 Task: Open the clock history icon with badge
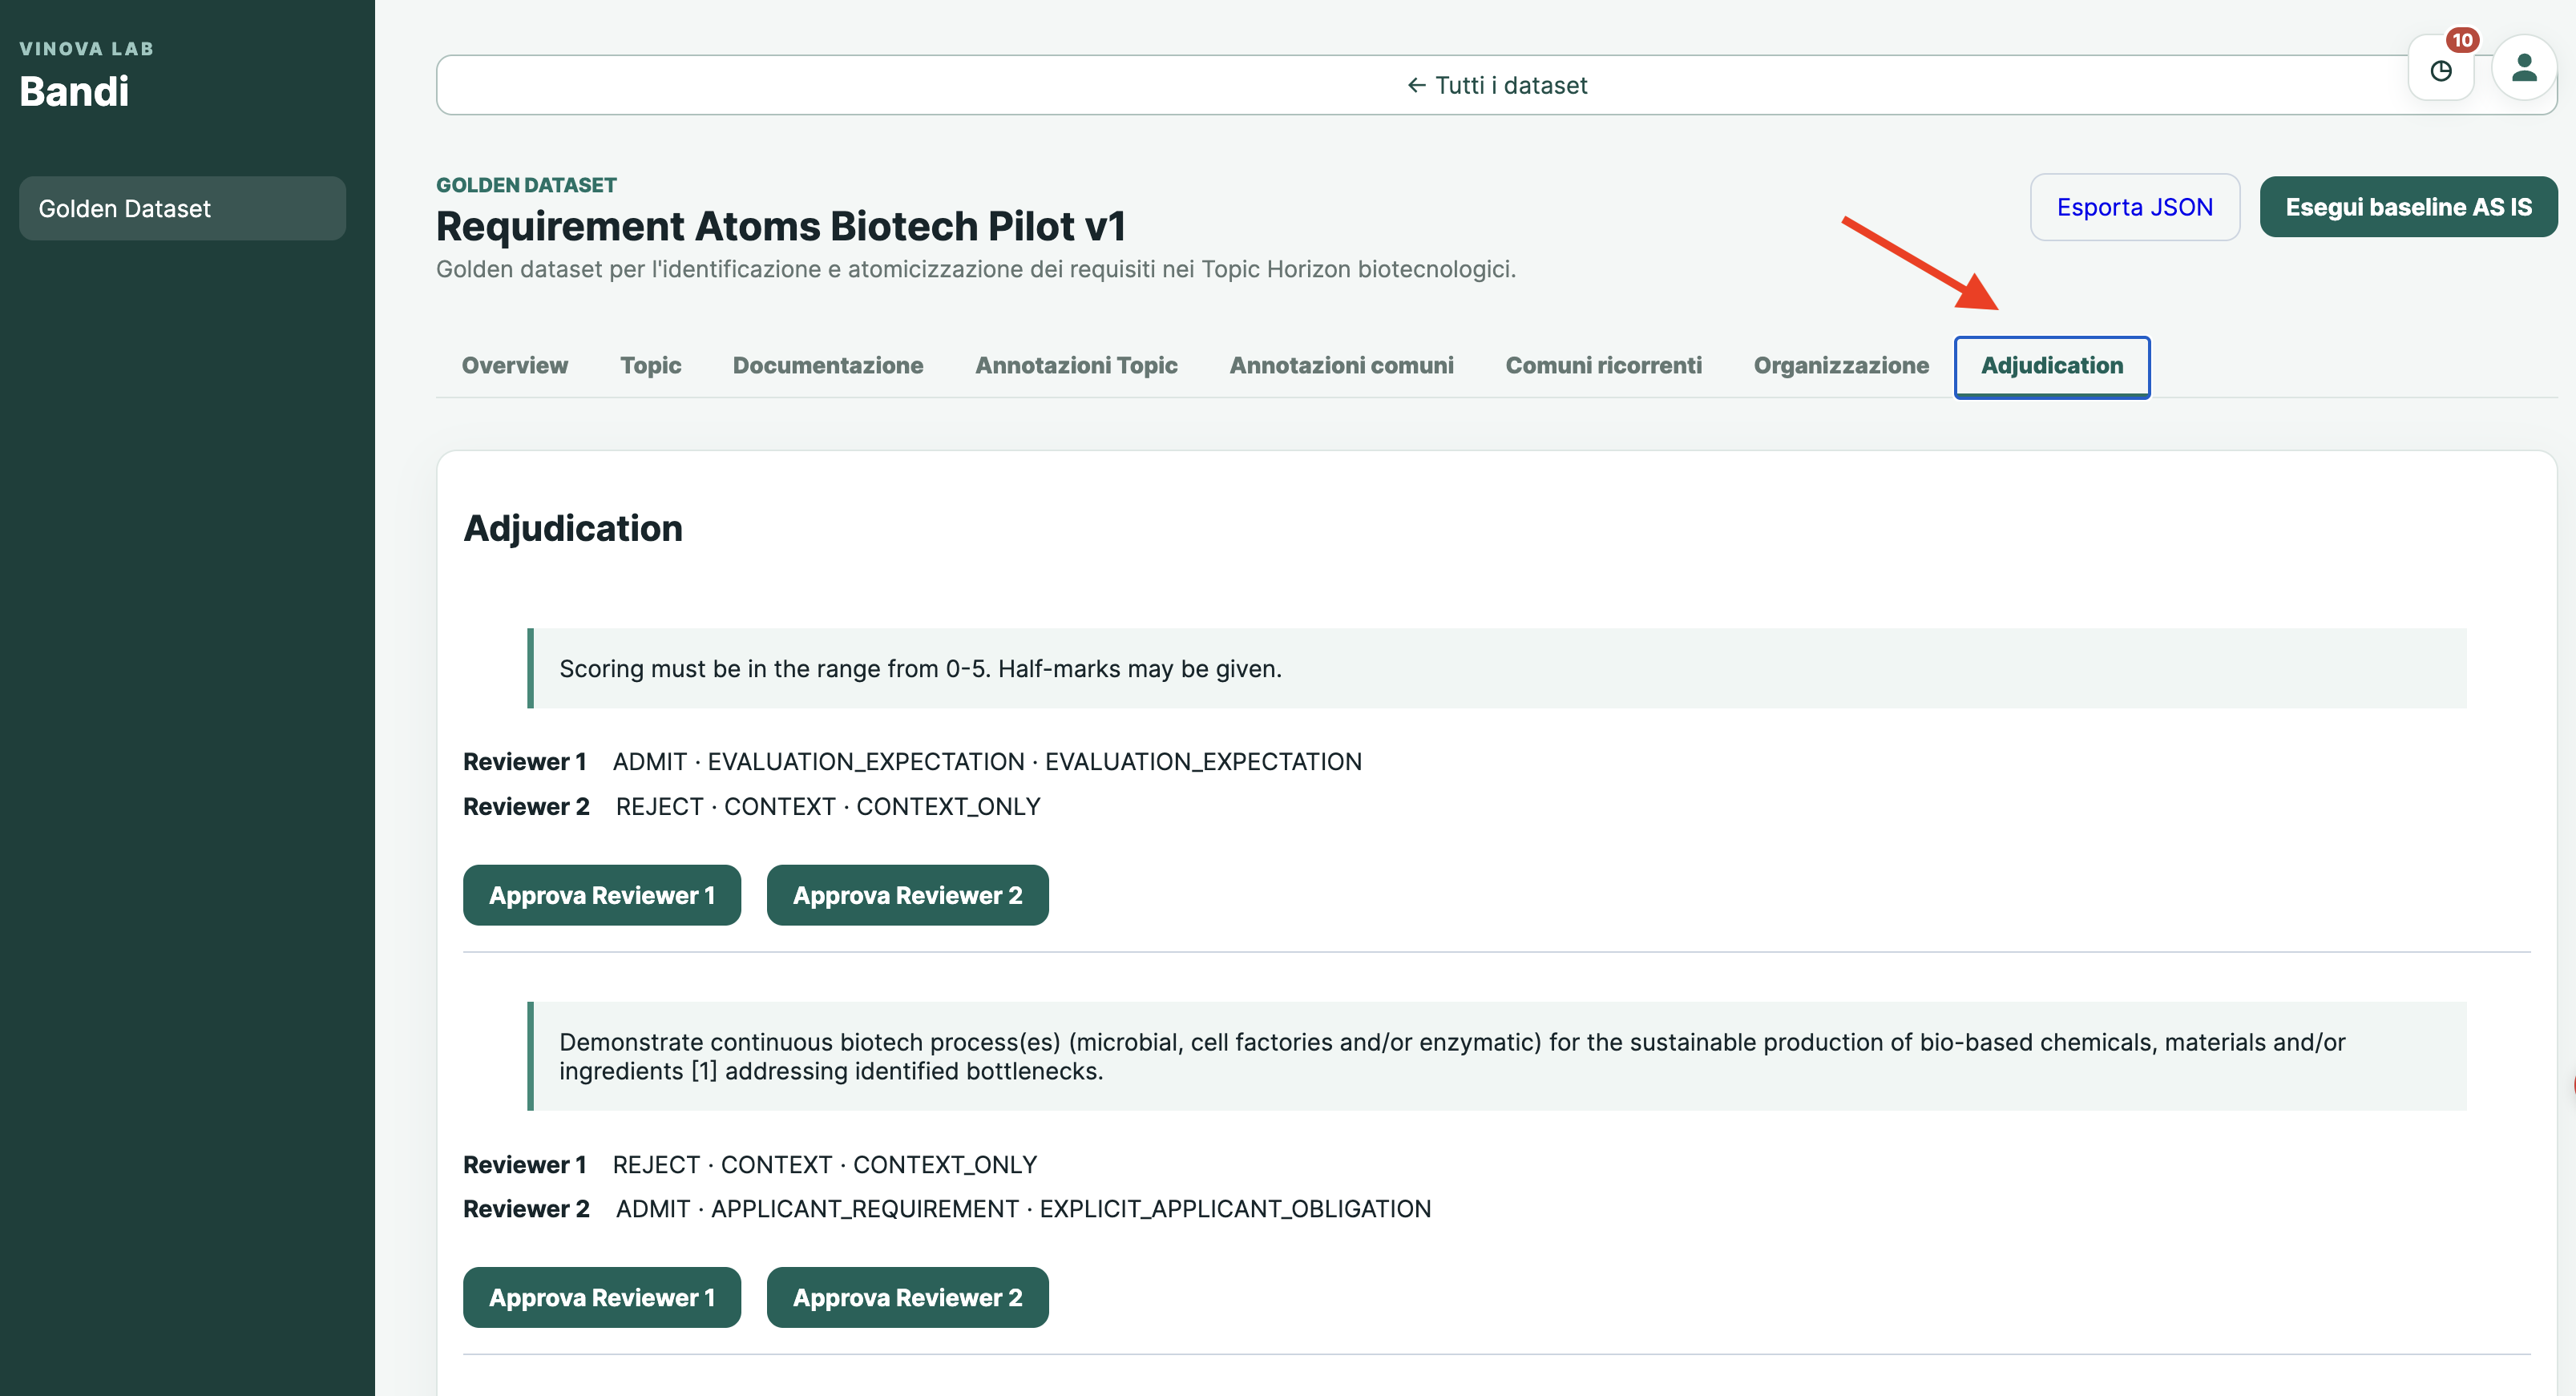point(2441,69)
